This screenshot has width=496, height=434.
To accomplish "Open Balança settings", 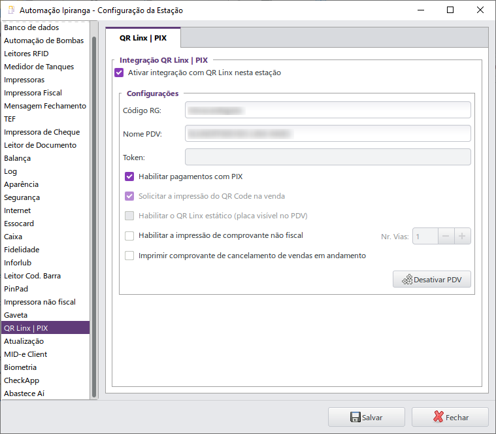I will pos(45,158).
